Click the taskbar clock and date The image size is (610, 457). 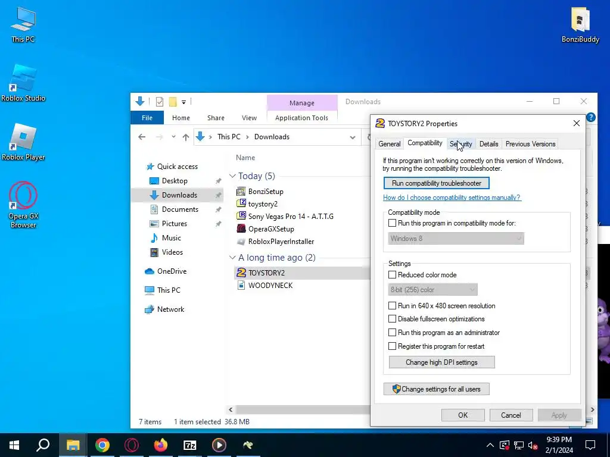[x=559, y=445]
